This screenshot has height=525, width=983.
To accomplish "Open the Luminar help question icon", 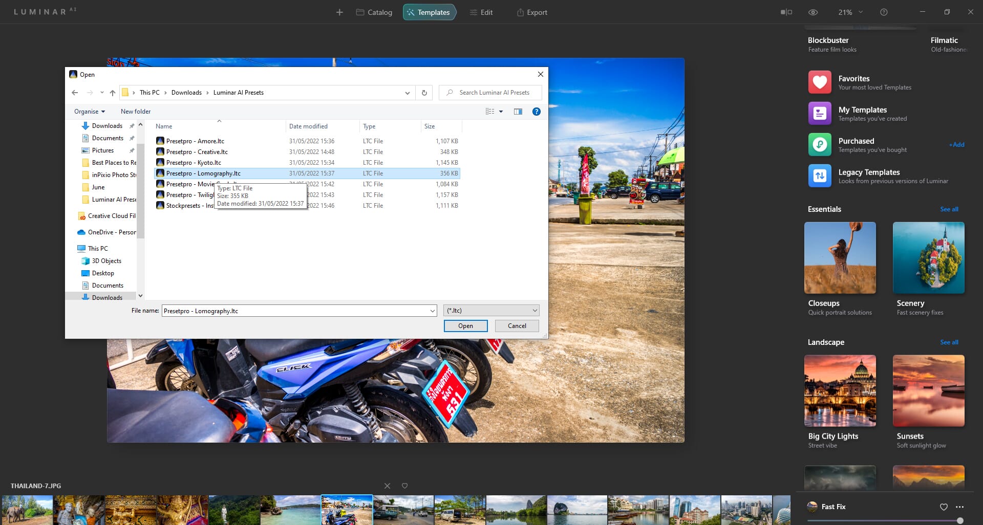I will (x=884, y=12).
